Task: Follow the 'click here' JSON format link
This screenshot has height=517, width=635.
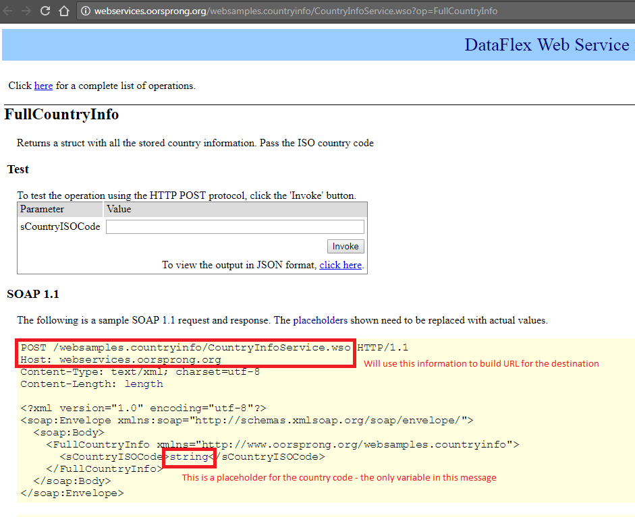Action: coord(340,265)
